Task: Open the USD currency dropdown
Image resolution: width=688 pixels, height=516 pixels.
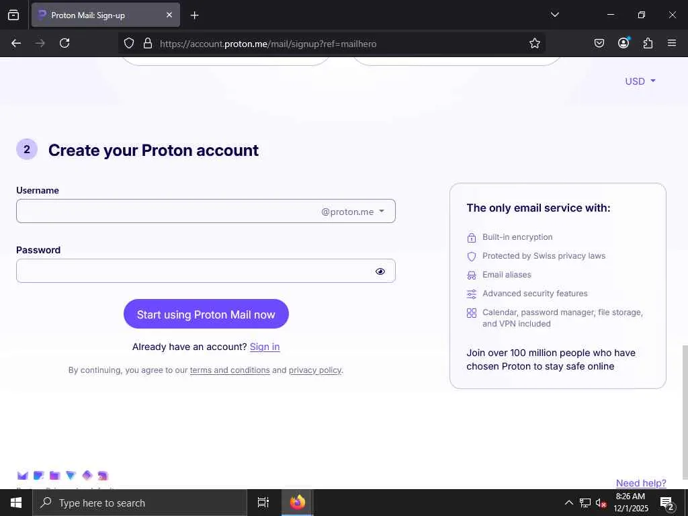Action: coord(640,81)
